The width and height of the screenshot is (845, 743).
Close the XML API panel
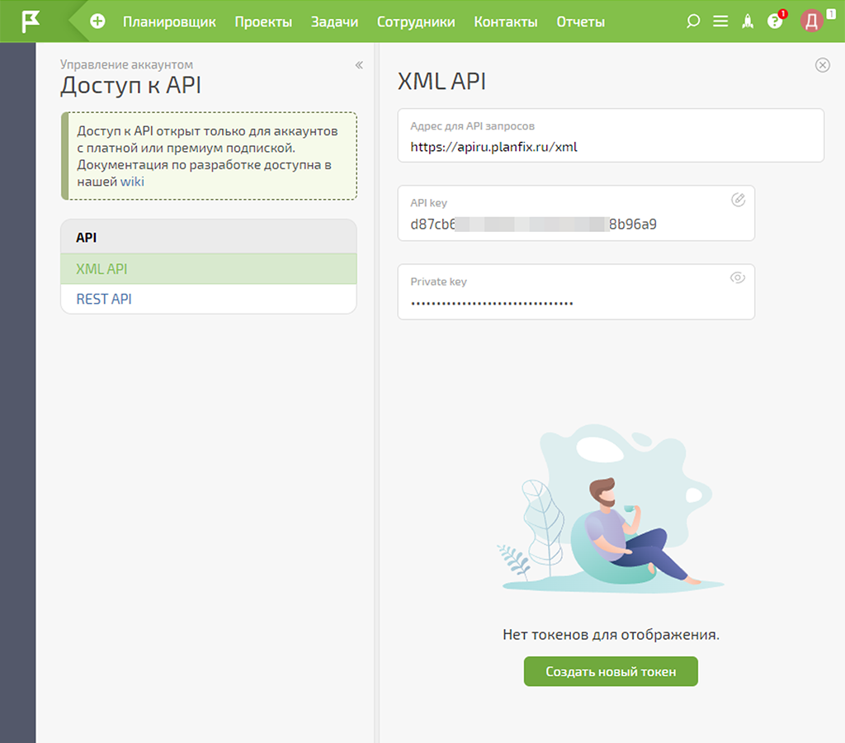tap(823, 65)
